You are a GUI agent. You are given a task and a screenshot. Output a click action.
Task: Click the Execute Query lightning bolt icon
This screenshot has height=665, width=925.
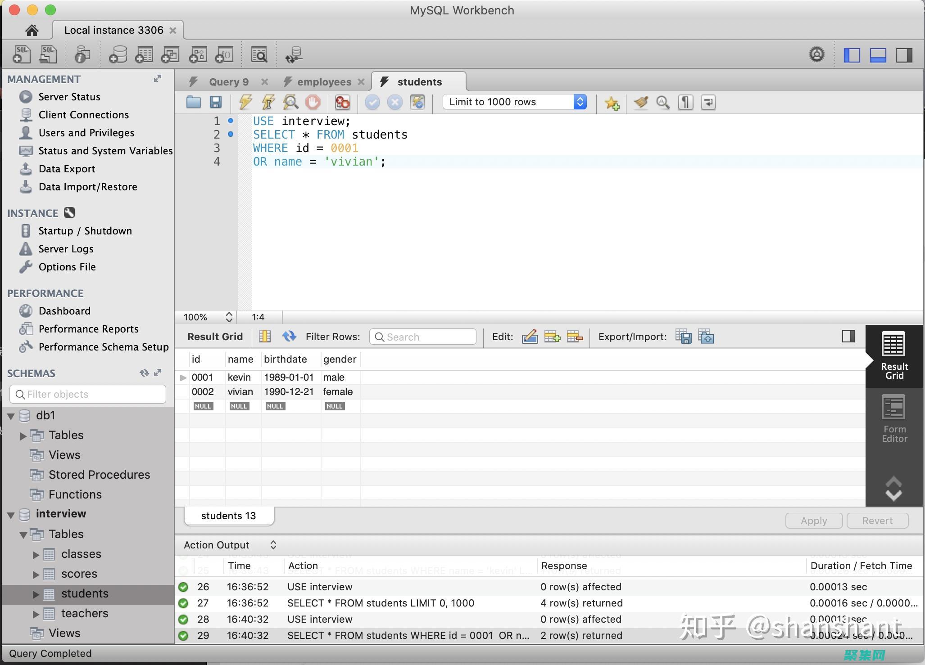(244, 101)
